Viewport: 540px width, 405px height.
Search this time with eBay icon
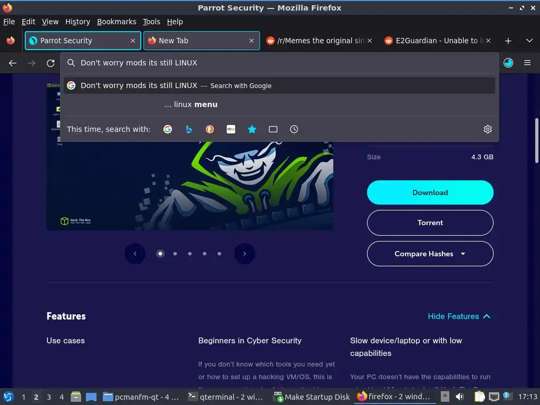[231, 129]
